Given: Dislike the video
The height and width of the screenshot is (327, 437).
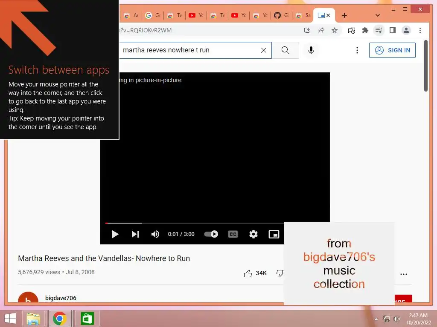Looking at the screenshot, I should click(280, 273).
